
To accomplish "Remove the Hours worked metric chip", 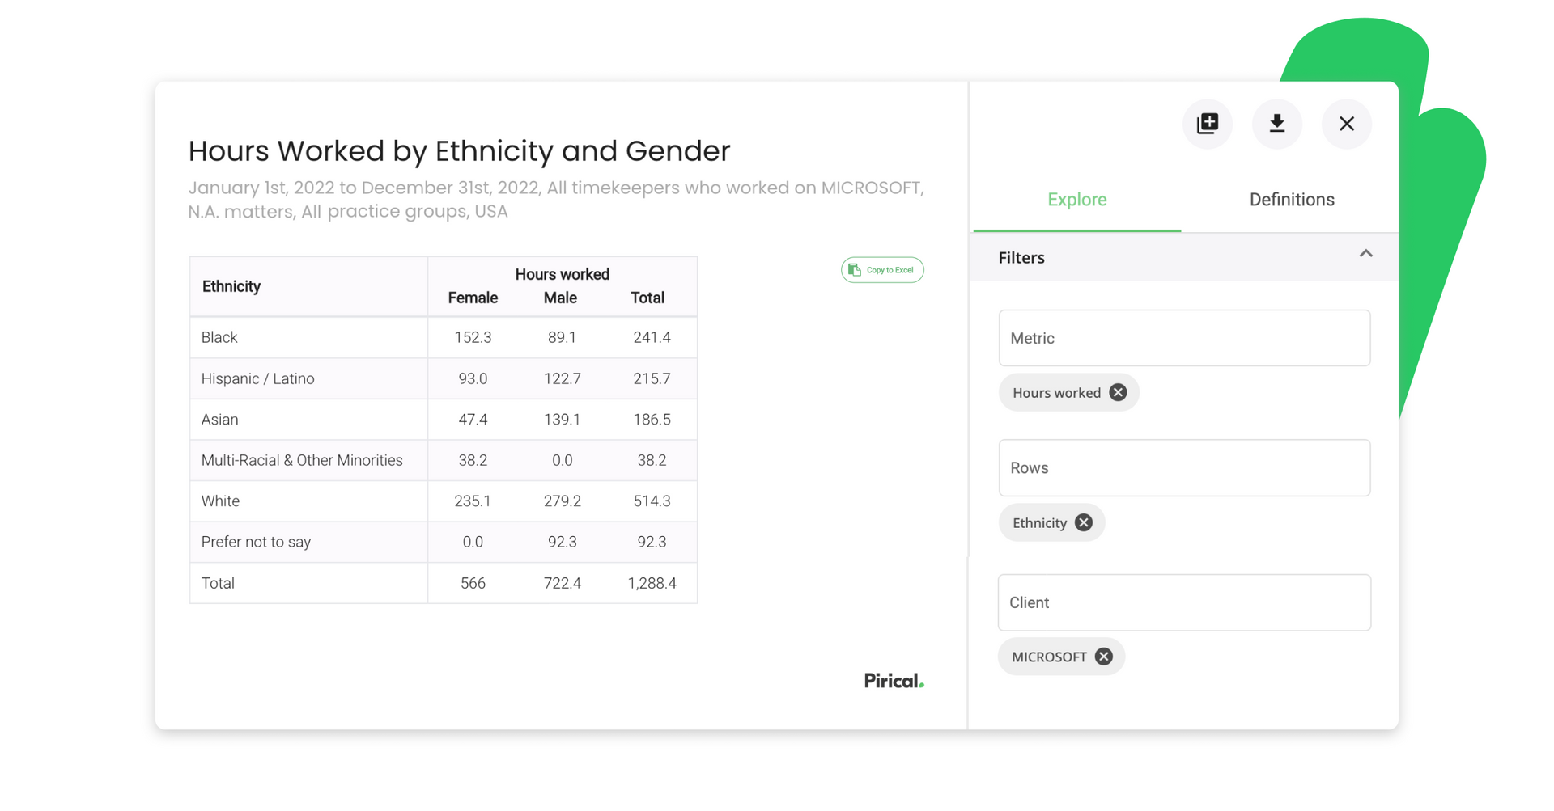I will pos(1118,392).
